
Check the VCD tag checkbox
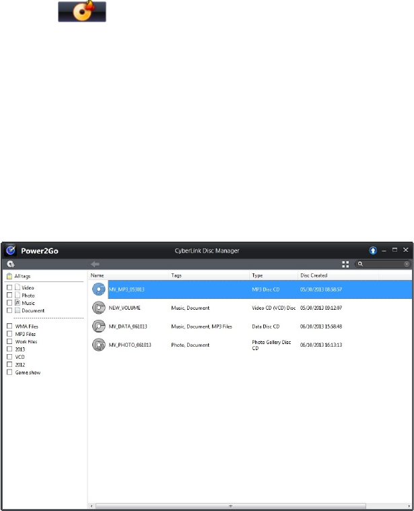(9, 357)
